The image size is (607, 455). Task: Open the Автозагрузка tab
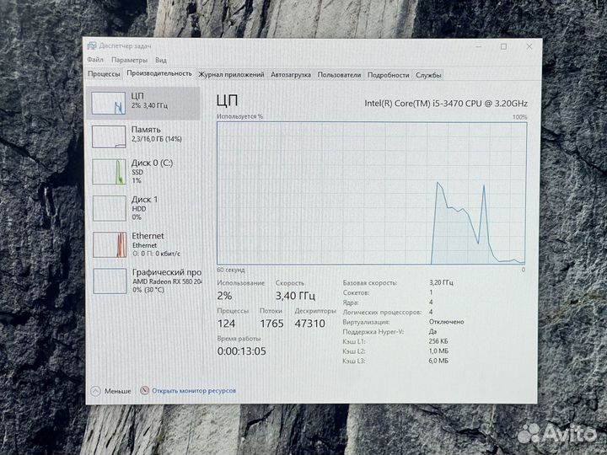291,75
